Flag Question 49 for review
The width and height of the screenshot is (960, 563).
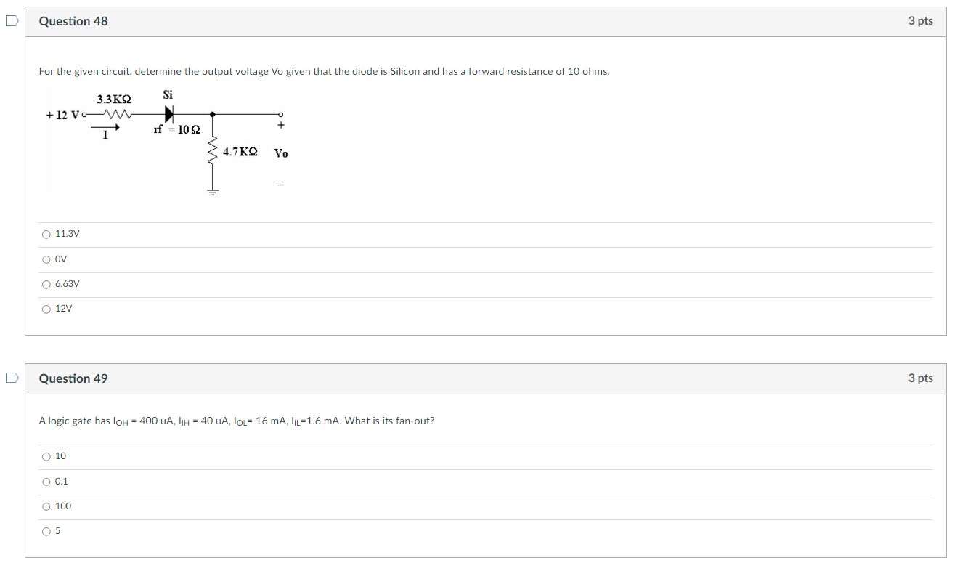[x=11, y=378]
